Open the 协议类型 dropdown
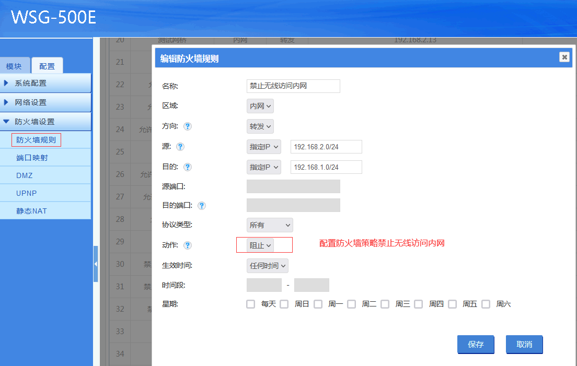This screenshot has height=366, width=577. tap(270, 225)
